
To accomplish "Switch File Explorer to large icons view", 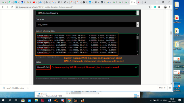I will [138, 96].
